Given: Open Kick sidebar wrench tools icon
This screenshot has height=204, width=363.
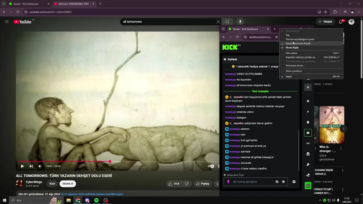Looking at the screenshot, I should pos(308,165).
